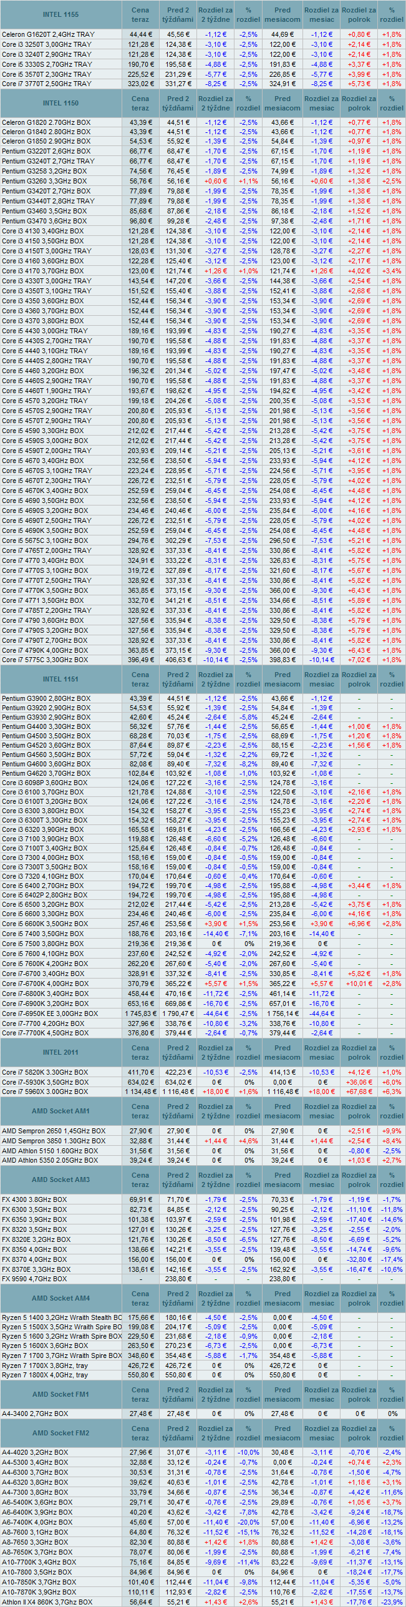Viewport: 406px width, 1607px height.
Task: Click the Core i7 4790K 4,00GHz BOX entry
Action: [45, 650]
